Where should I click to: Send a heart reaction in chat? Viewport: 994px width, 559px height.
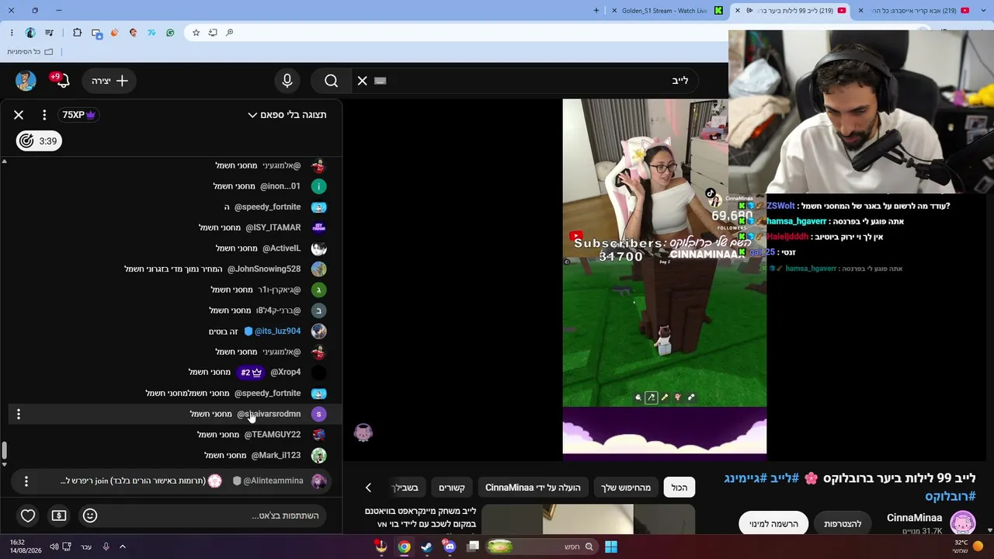(28, 516)
